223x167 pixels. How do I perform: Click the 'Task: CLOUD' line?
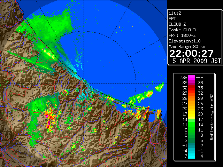[182, 30]
